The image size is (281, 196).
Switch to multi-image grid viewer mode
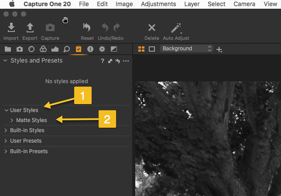tap(141, 49)
